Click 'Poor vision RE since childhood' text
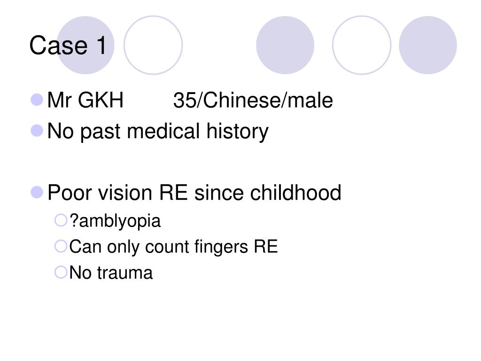The image size is (481, 361). point(194,193)
